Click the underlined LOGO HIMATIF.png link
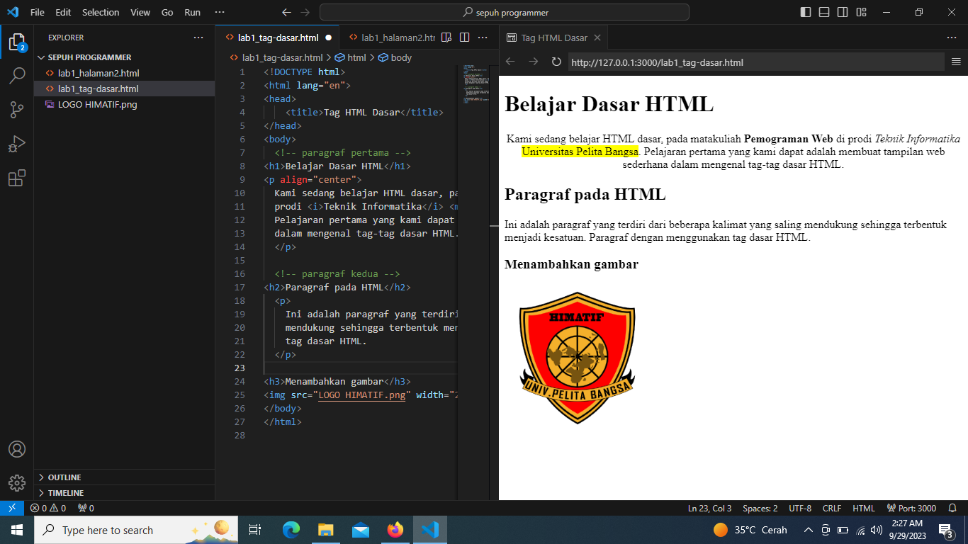This screenshot has height=544, width=968. point(363,395)
